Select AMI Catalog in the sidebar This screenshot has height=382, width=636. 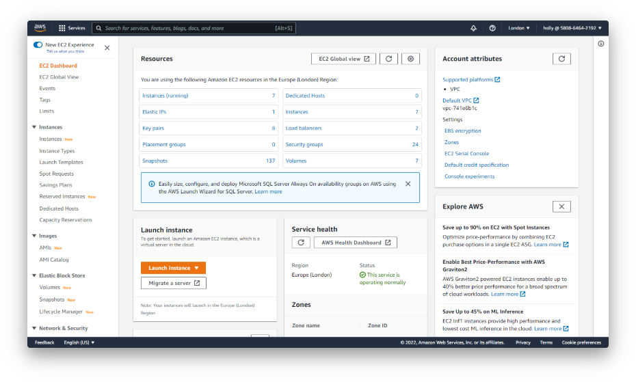click(x=53, y=260)
